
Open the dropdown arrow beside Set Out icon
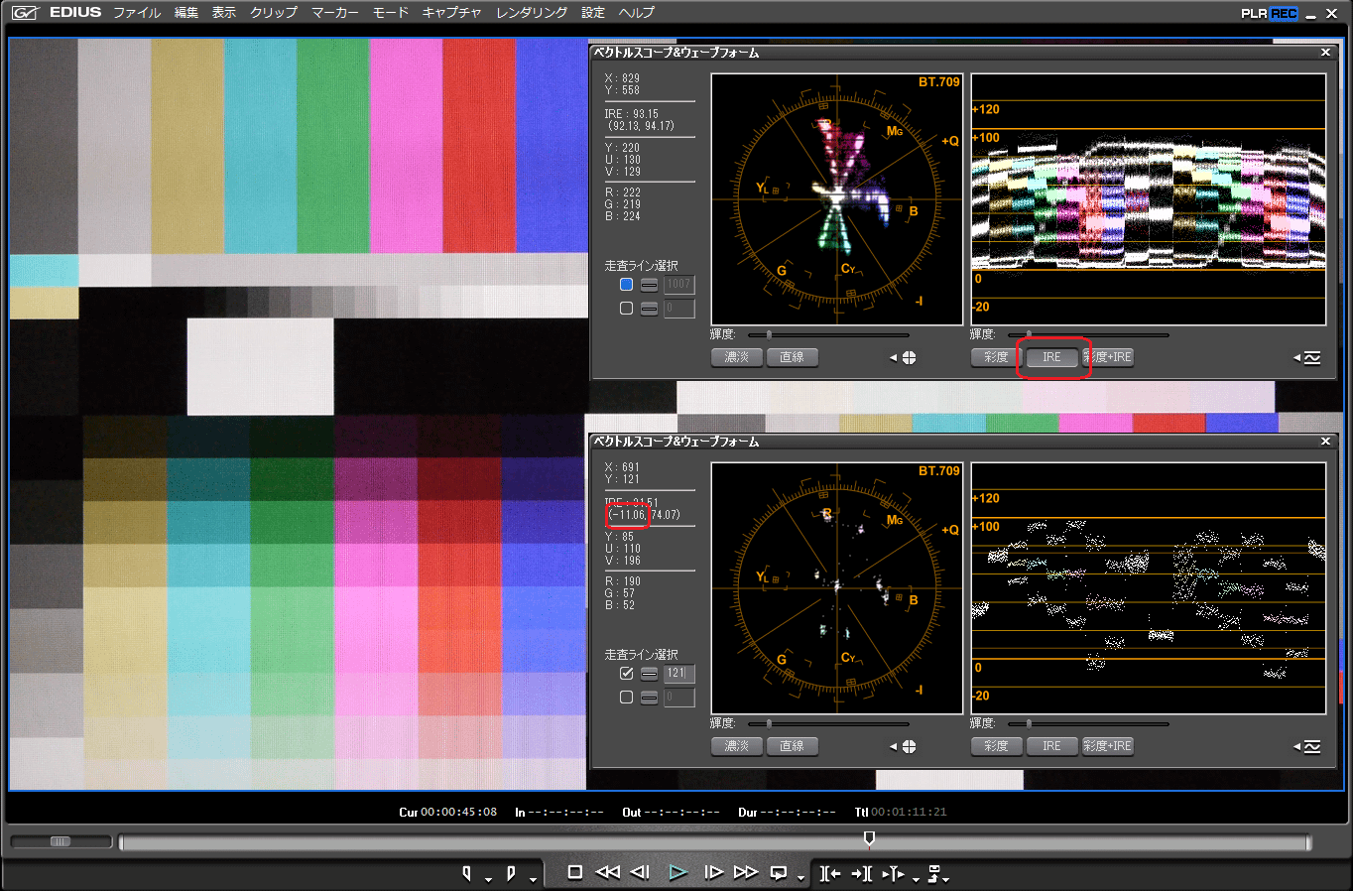click(533, 879)
